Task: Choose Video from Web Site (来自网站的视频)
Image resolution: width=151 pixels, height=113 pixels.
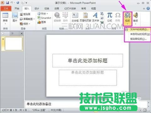Action: pyautogui.click(x=137, y=34)
